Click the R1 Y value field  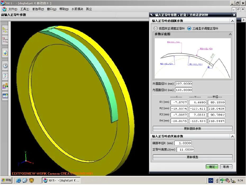pos(198,102)
